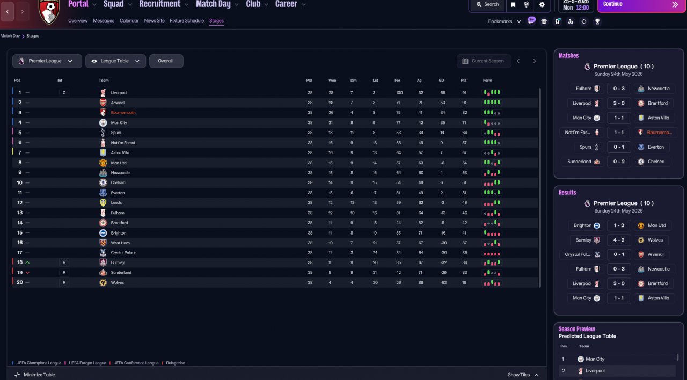Click the forward navigation arrow

22,11
